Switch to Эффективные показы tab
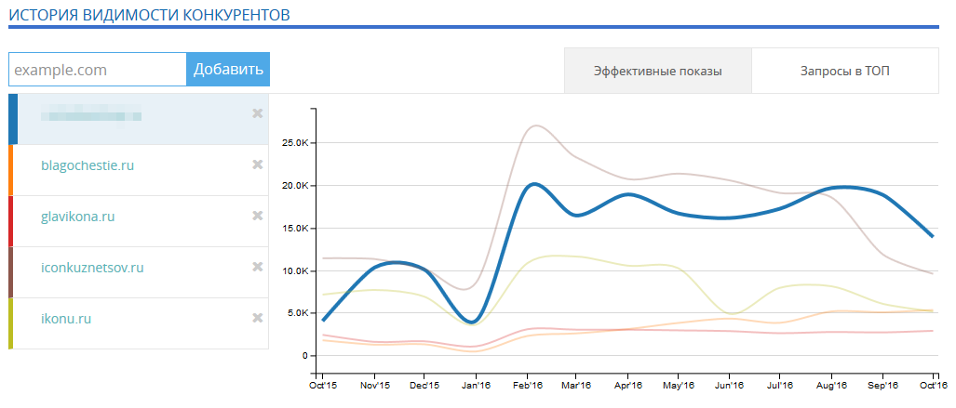 (658, 71)
